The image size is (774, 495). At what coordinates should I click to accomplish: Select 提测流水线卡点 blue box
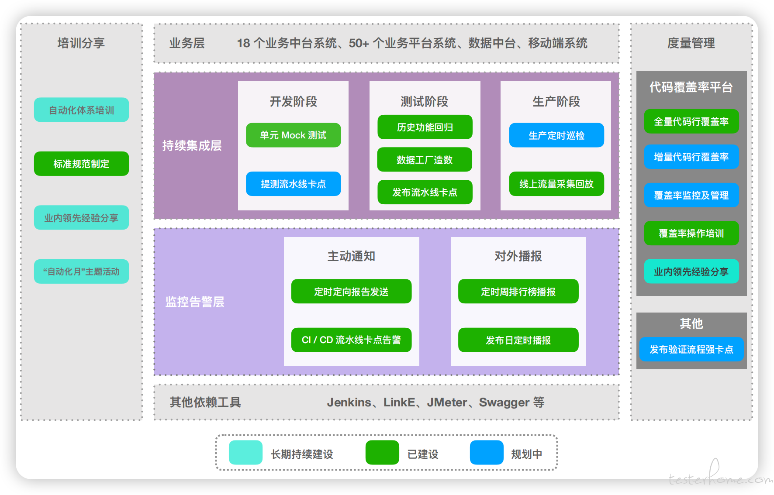293,184
